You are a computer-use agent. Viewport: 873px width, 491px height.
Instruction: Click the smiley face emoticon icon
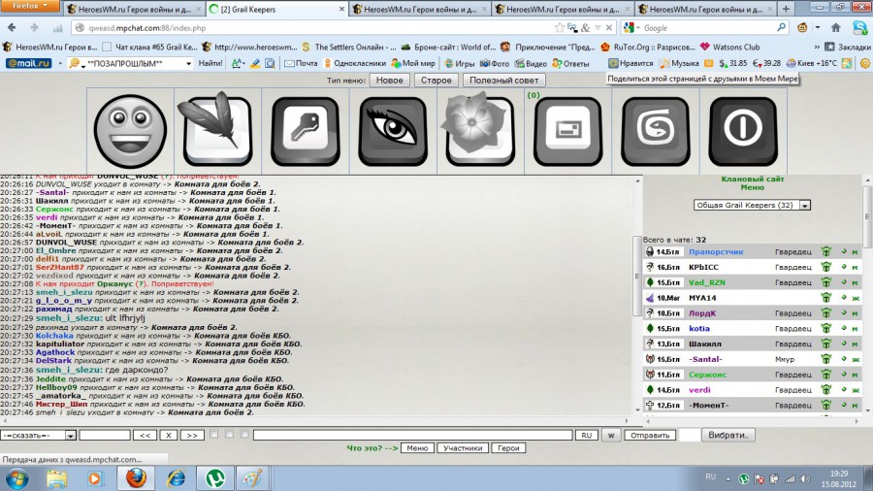point(131,129)
